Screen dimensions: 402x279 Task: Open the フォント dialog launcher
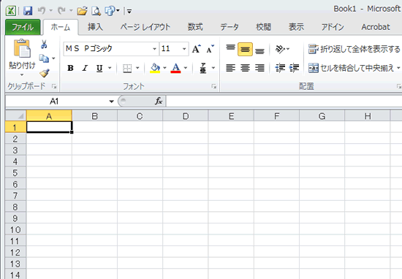214,86
